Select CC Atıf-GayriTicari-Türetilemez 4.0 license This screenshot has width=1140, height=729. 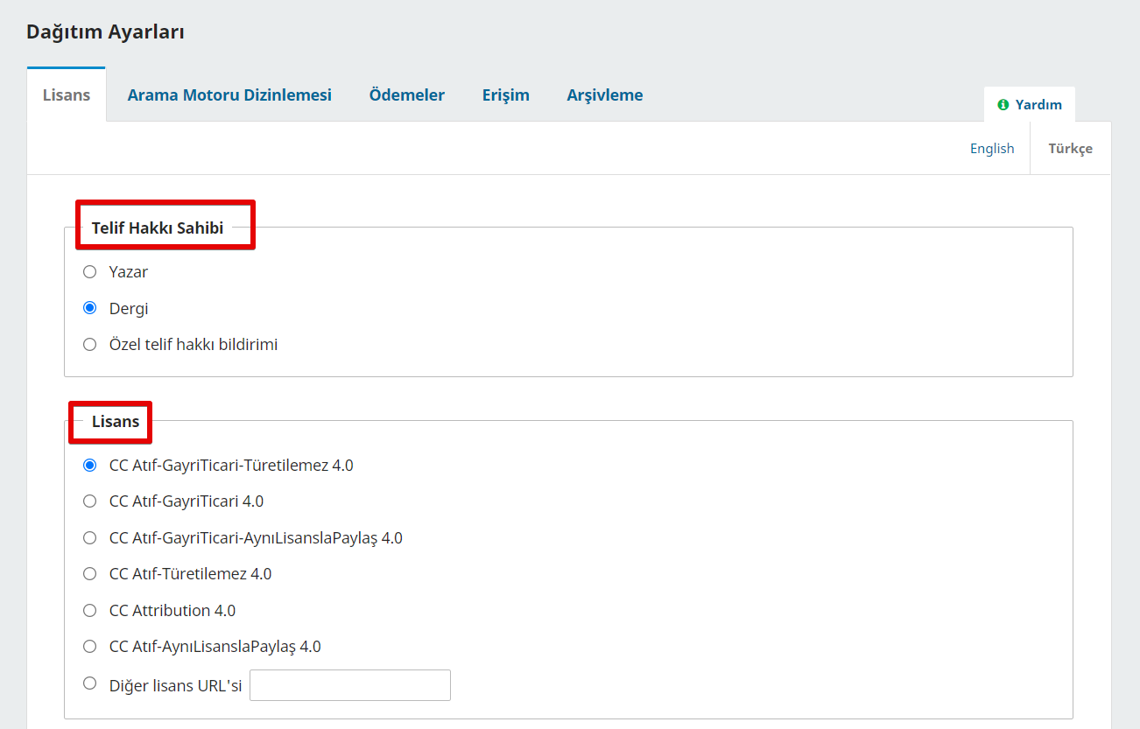[89, 466]
